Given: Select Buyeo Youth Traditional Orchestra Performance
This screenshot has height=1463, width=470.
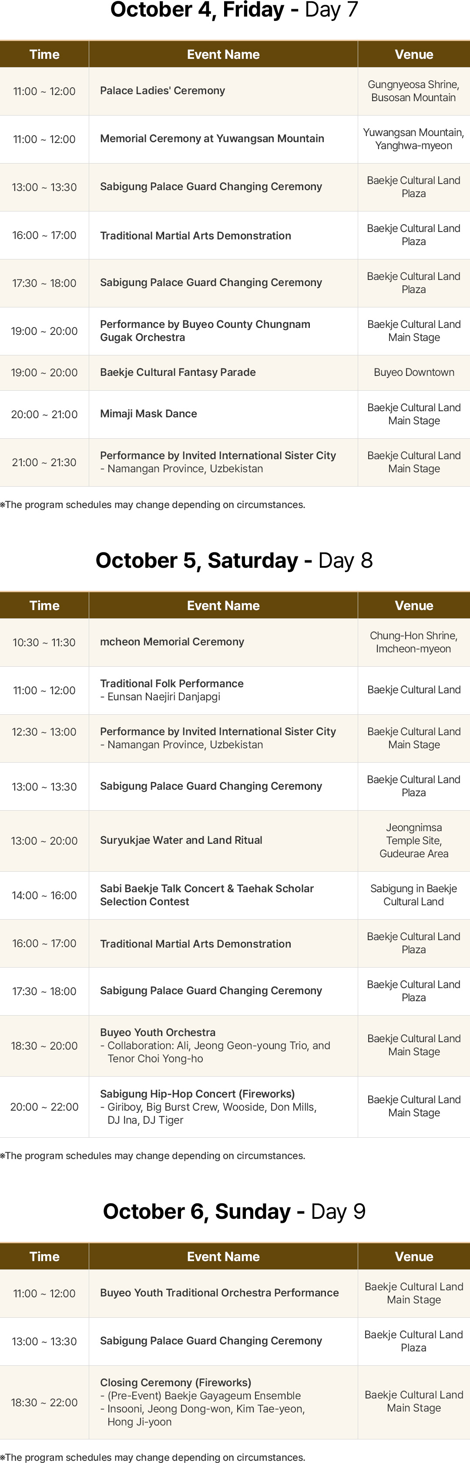Looking at the screenshot, I should pyautogui.click(x=219, y=1292).
